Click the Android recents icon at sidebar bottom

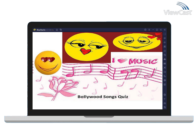(165, 107)
